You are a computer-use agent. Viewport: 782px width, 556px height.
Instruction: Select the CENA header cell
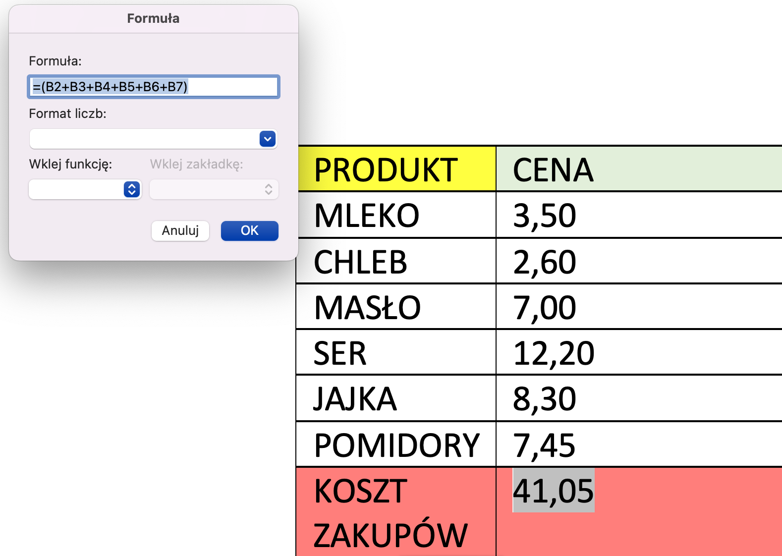tap(639, 169)
